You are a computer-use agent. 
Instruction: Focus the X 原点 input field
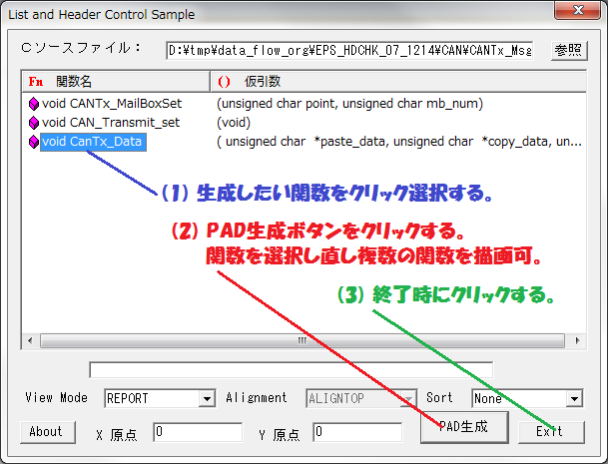198,432
